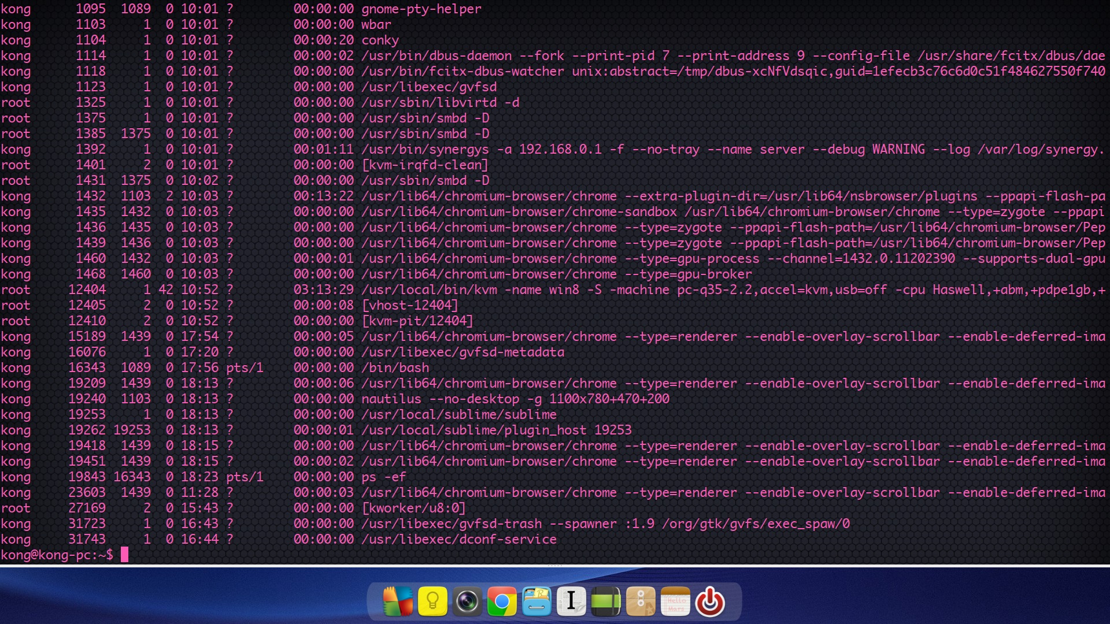
Task: Click the '[kvm-irqfd-clean]' process entry
Action: pyautogui.click(x=425, y=165)
